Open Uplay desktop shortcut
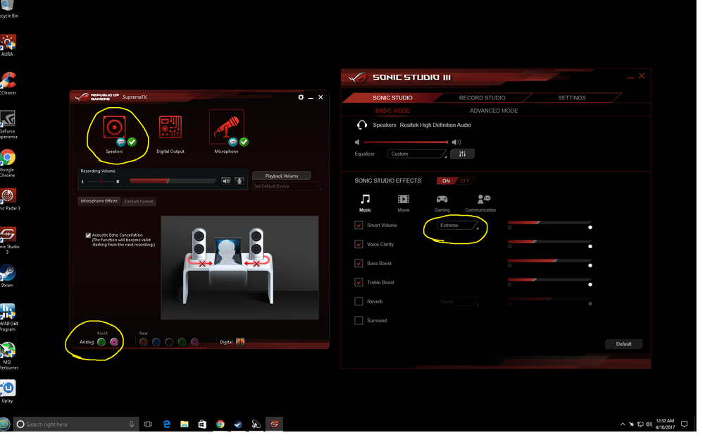Screen dimensions: 703x440 8,391
